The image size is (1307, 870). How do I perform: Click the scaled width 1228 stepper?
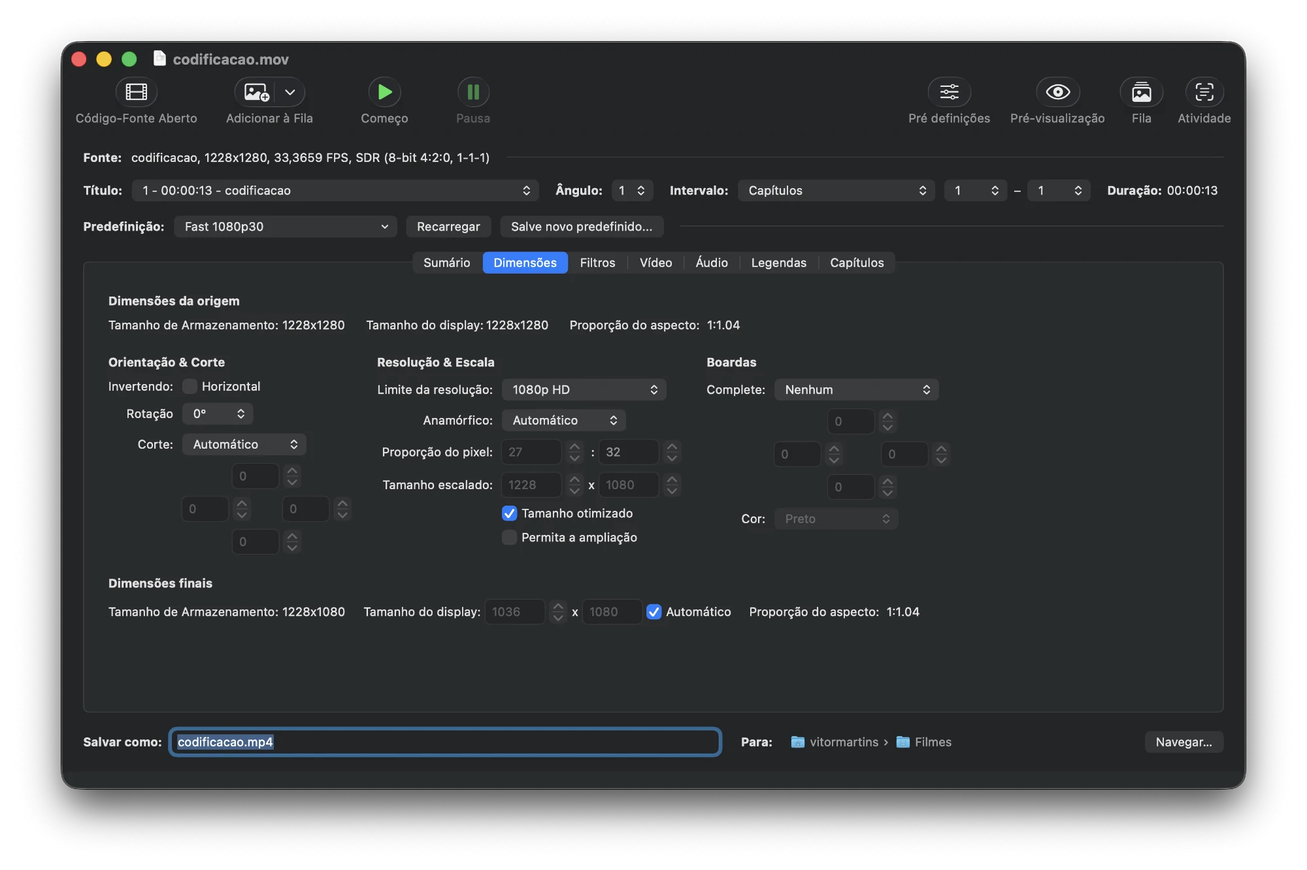574,485
